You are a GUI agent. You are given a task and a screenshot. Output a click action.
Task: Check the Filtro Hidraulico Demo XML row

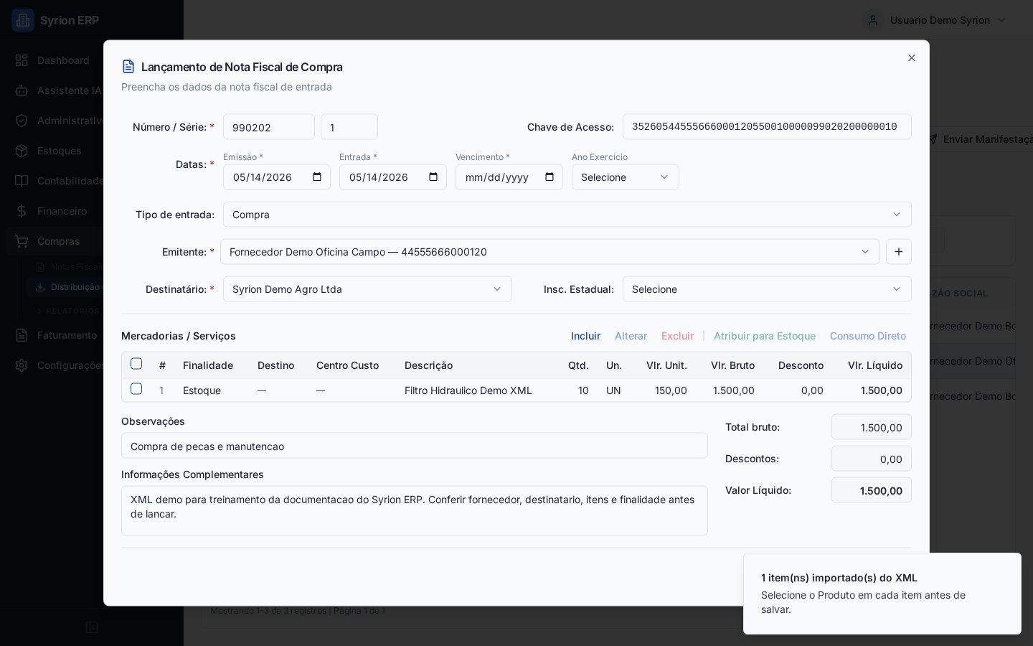136,389
